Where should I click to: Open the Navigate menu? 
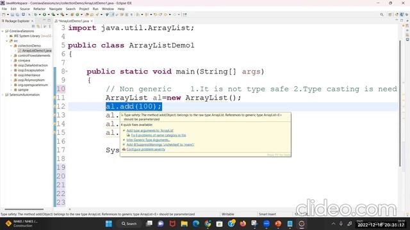(56, 9)
